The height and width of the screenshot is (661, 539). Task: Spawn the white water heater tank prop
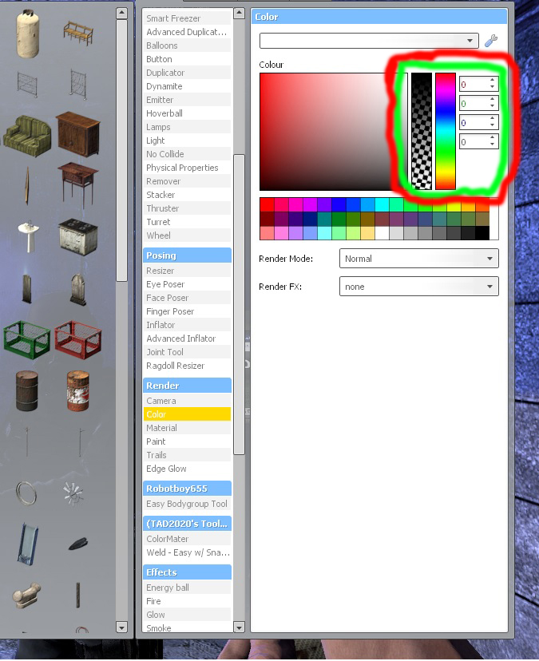coord(28,34)
